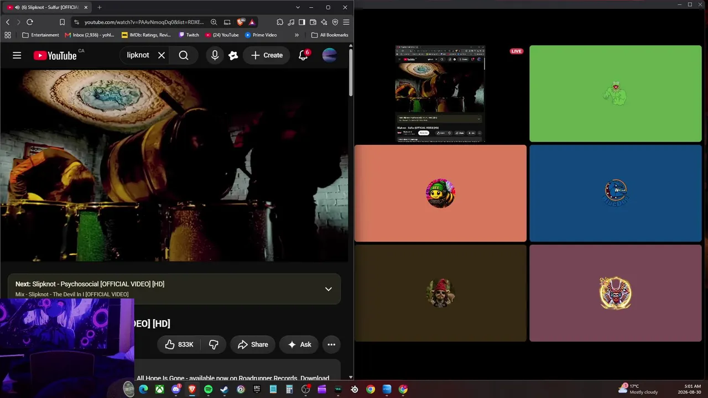Select the bee avatar participant tile
The image size is (708, 398).
(440, 193)
